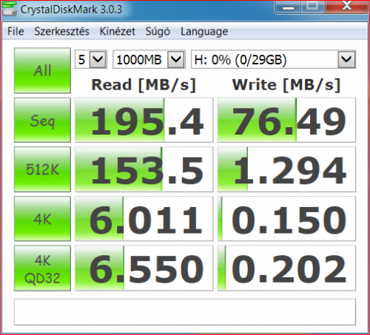Screen dimensions: 370x335
Task: Close the CrystalDiskMark window
Action: [x=346, y=7]
